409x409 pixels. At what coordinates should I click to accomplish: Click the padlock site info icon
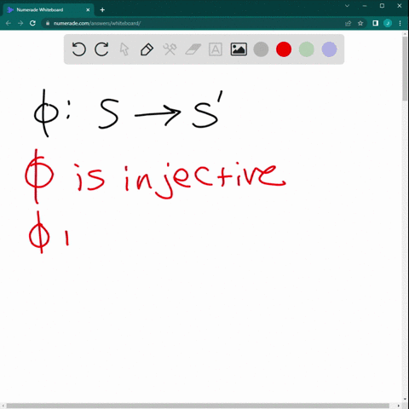(48, 23)
